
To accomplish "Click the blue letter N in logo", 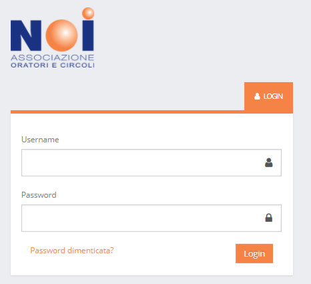I will 26,35.
